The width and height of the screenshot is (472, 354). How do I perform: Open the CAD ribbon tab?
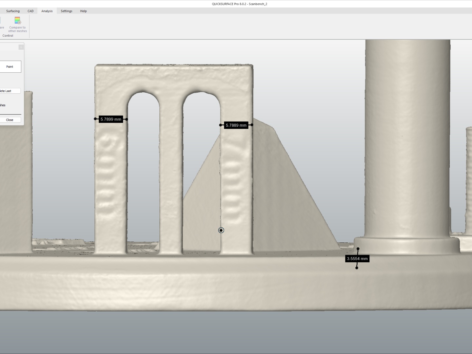(x=30, y=11)
